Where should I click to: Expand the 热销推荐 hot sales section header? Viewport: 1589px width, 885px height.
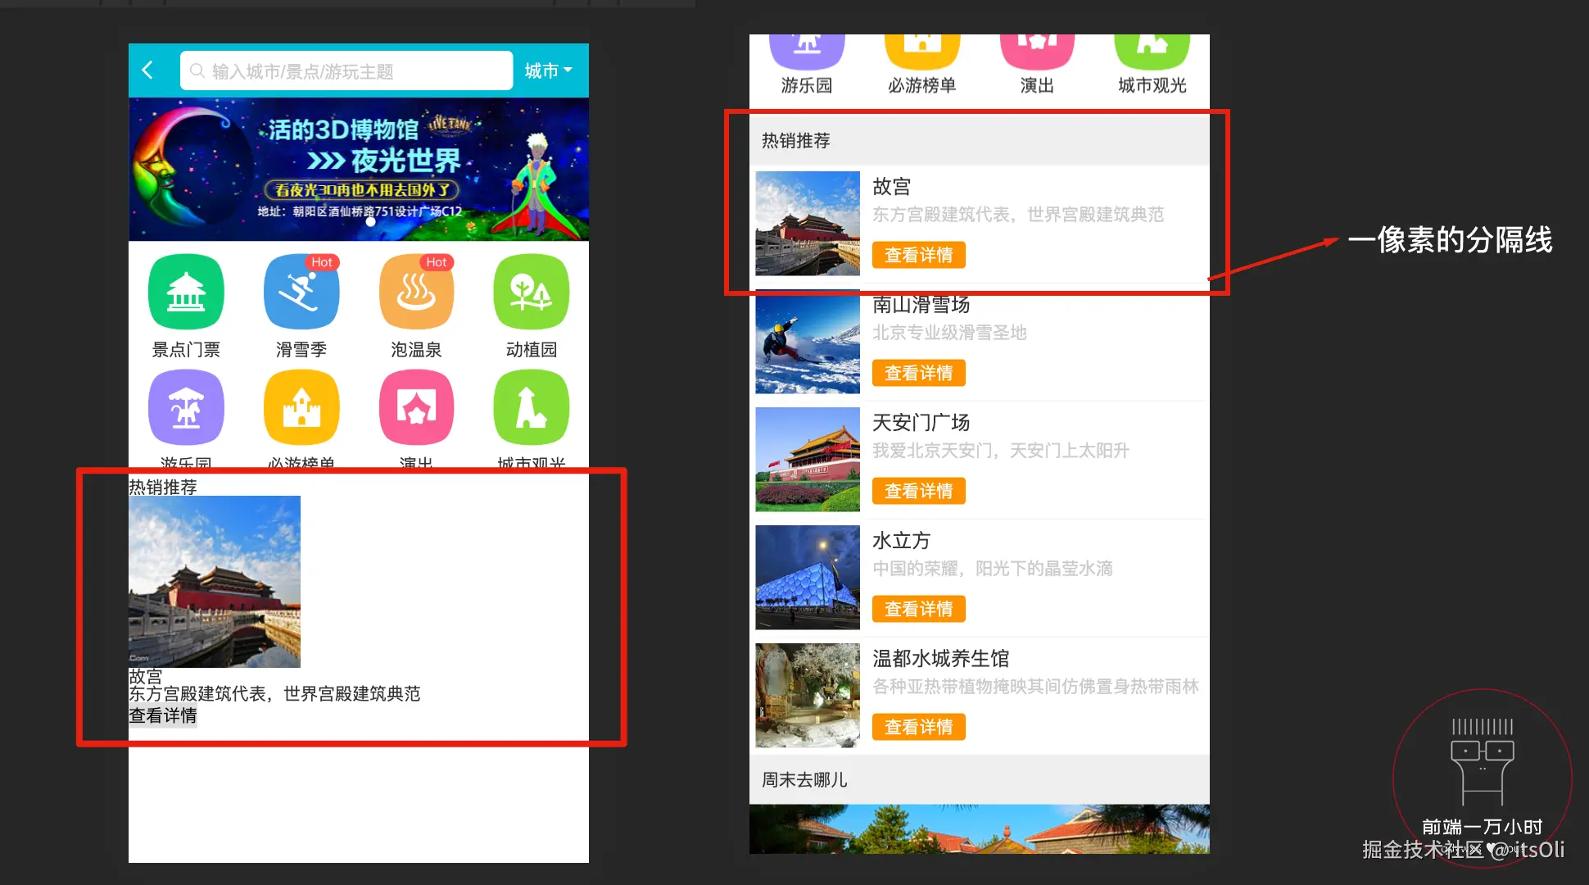pos(794,140)
